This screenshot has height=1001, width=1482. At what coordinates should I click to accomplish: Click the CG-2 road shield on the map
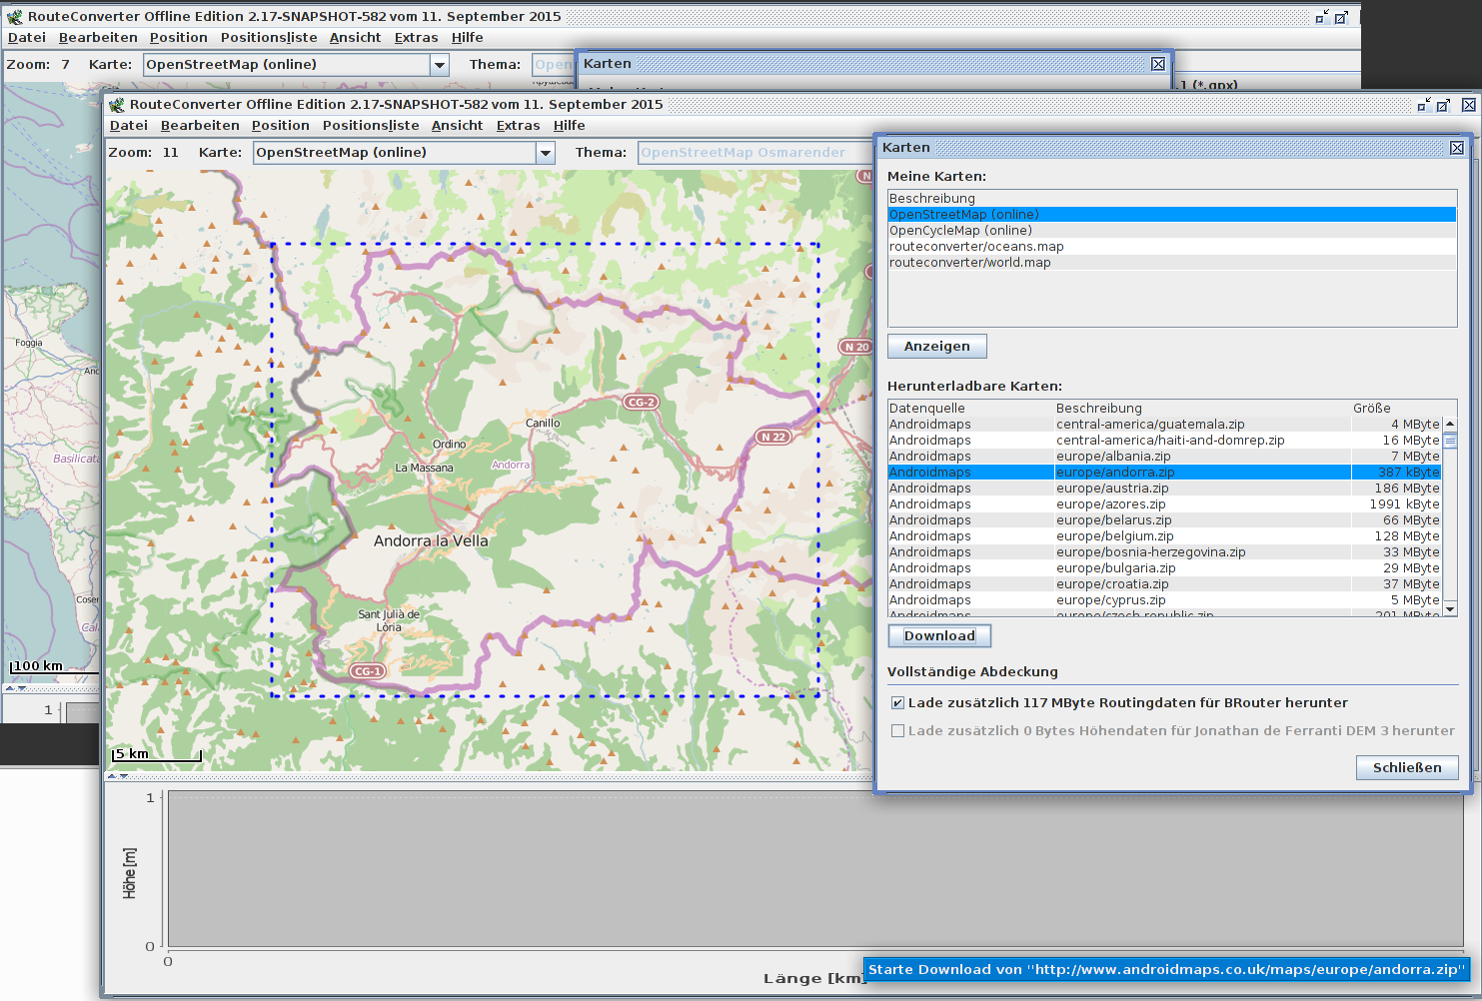pyautogui.click(x=641, y=403)
